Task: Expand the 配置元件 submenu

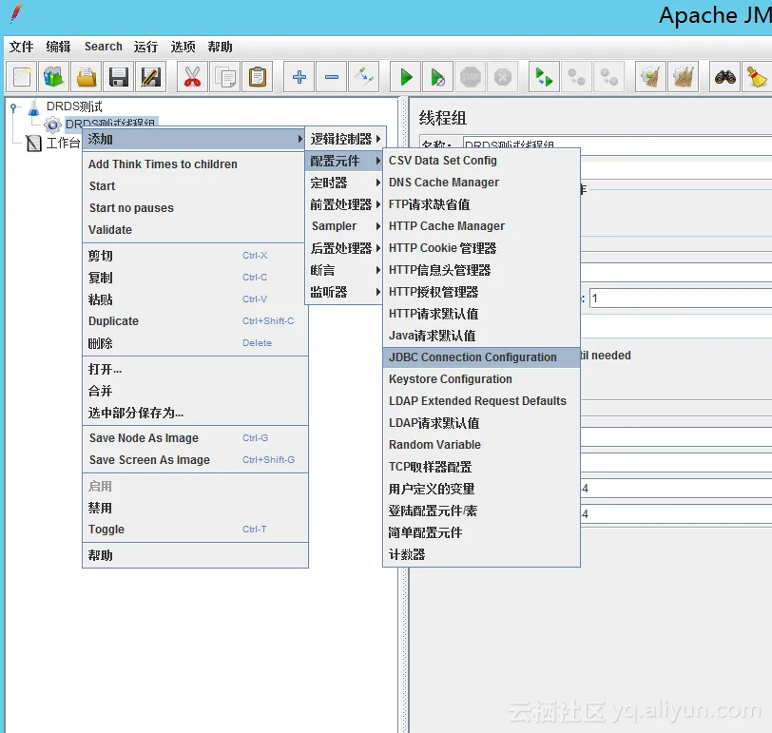Action: point(344,161)
